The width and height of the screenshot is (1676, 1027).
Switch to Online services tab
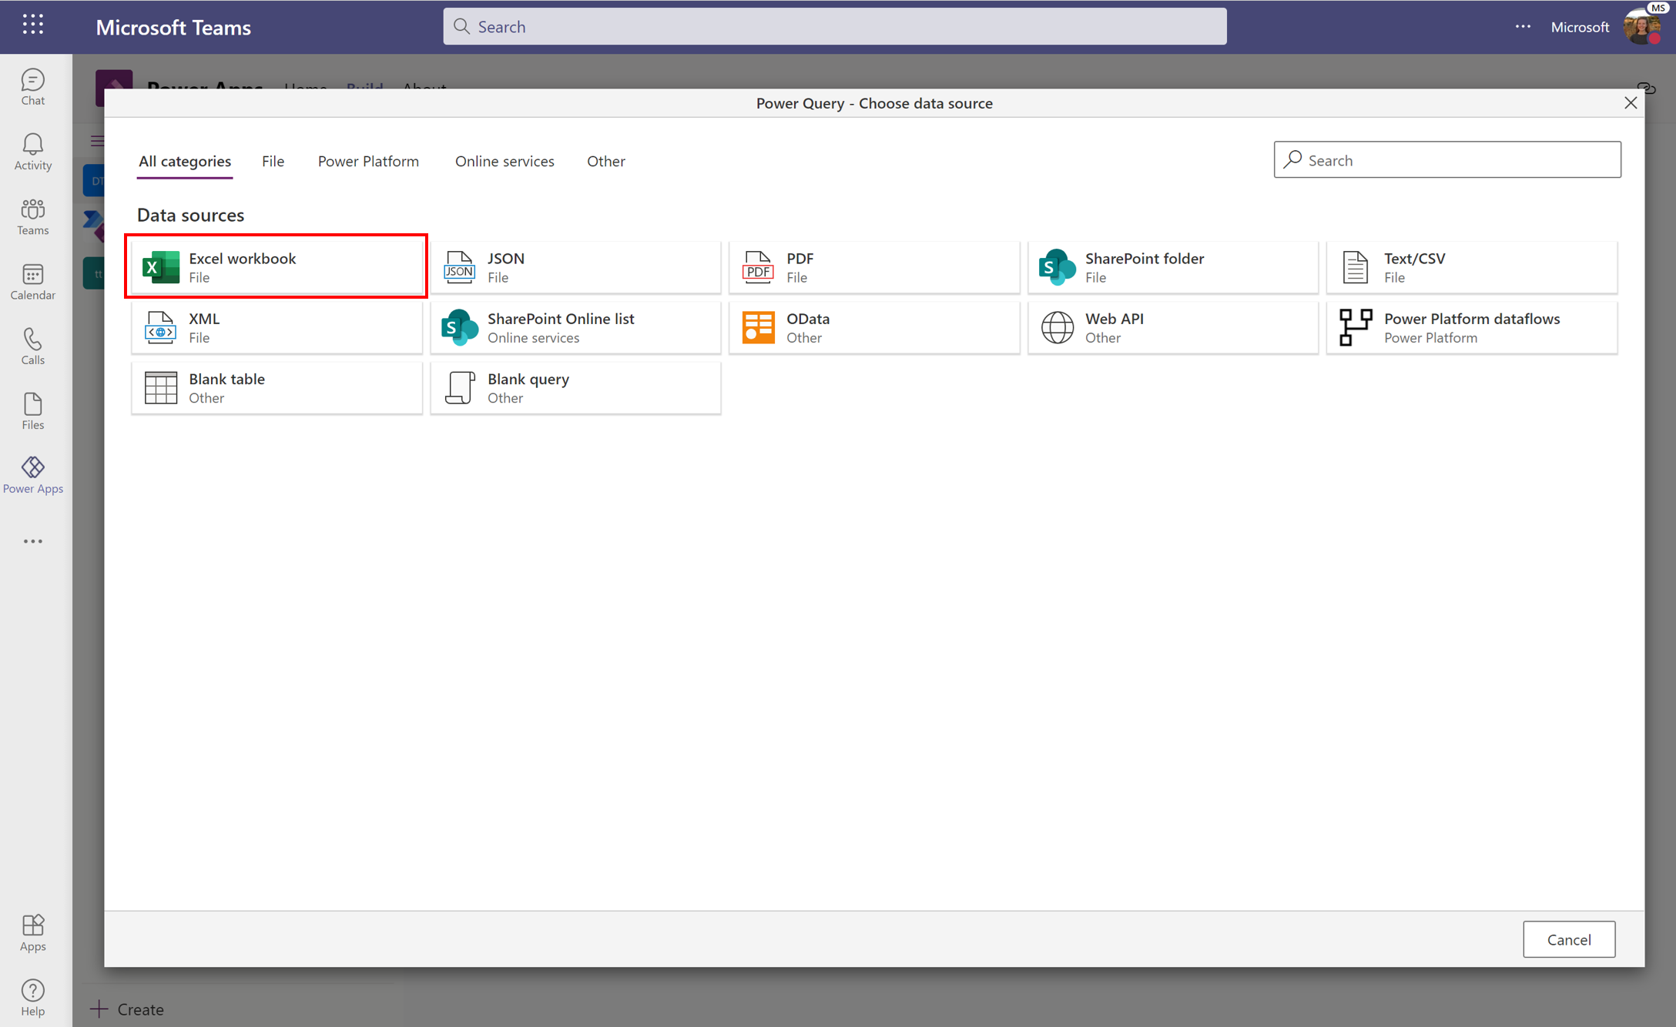pos(505,160)
